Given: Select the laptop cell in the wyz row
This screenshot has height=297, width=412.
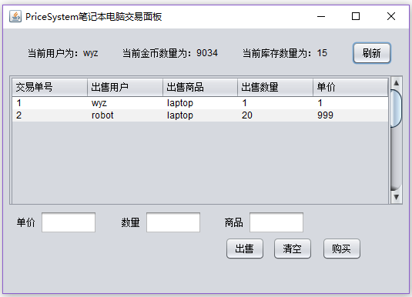Looking at the screenshot, I should [200, 103].
